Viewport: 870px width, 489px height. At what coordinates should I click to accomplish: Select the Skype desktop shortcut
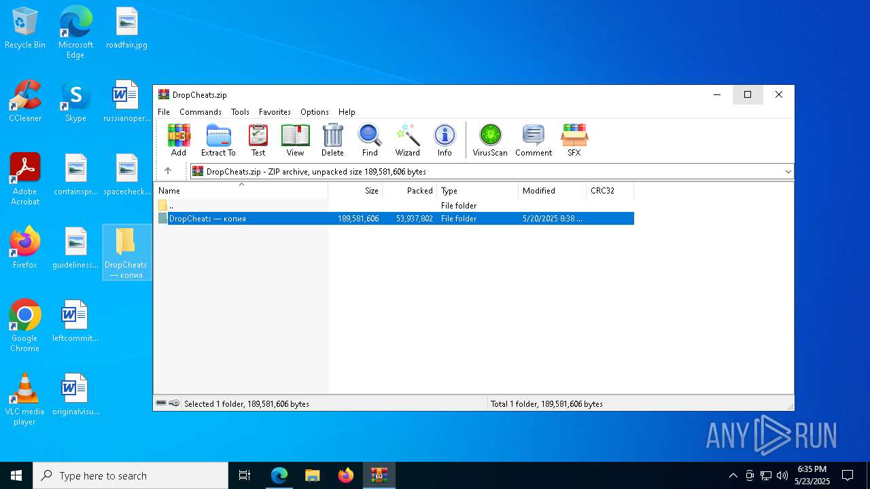pos(75,101)
